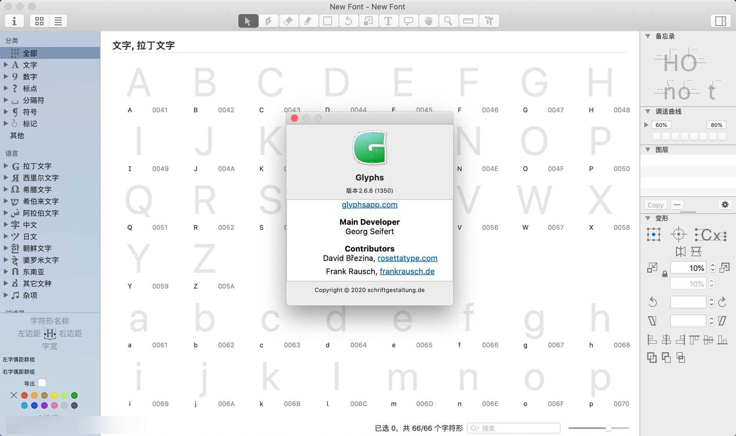The width and height of the screenshot is (736, 436).
Task: Collapse the 备忘录 panel
Action: pyautogui.click(x=648, y=36)
